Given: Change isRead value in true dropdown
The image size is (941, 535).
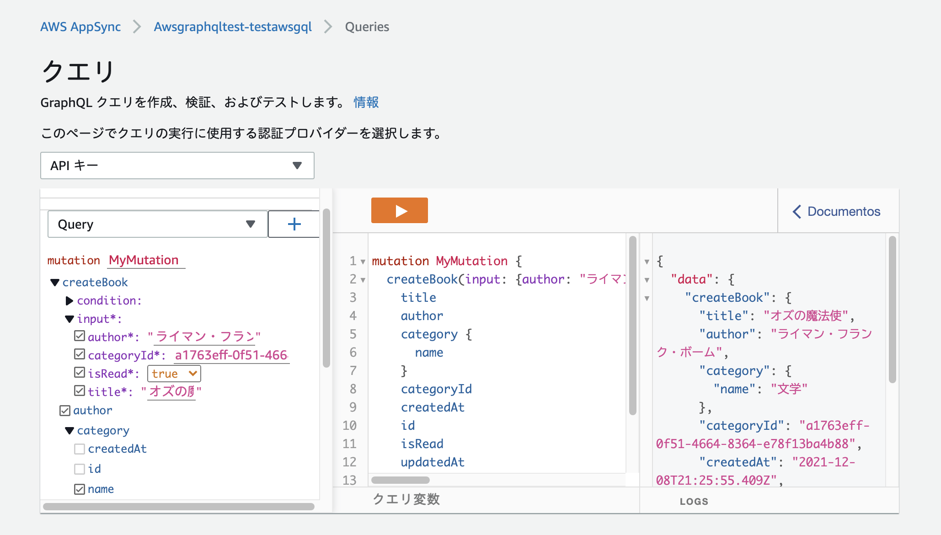Looking at the screenshot, I should point(174,374).
